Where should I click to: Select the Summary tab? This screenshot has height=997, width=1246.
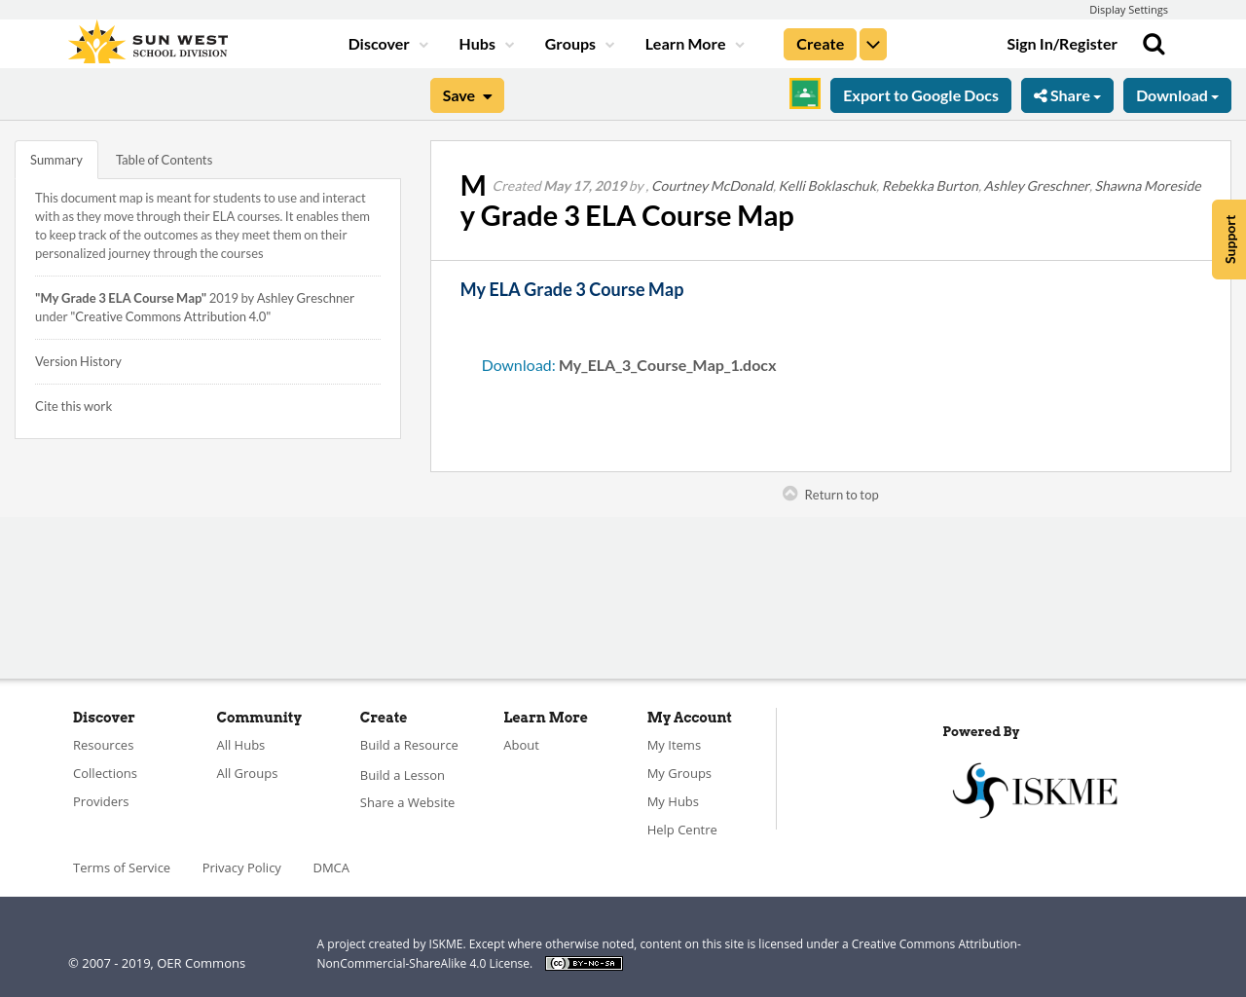(55, 158)
